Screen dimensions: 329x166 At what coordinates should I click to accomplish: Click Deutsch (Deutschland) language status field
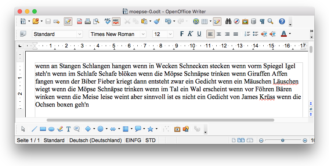(95, 140)
